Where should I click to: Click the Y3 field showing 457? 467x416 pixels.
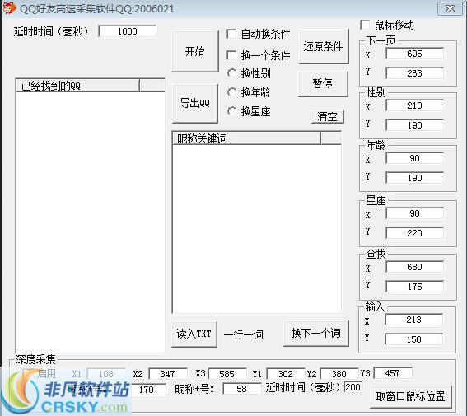tap(393, 373)
